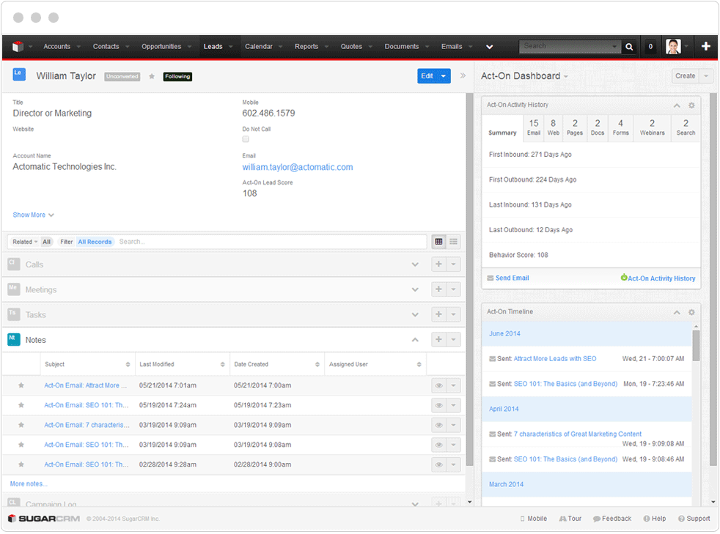
Task: Open Act-On Activity History settings gear
Action: pos(691,105)
